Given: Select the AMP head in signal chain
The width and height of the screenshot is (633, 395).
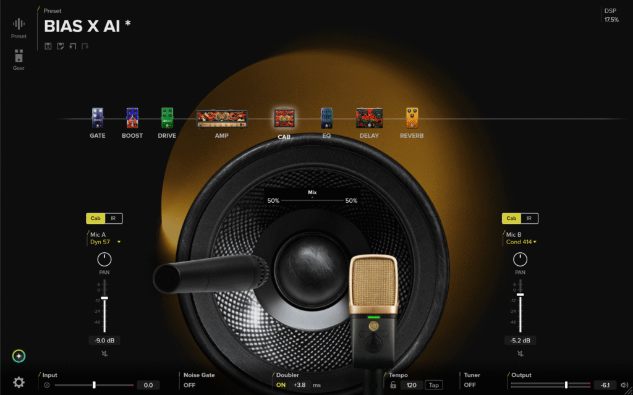Looking at the screenshot, I should pyautogui.click(x=222, y=119).
